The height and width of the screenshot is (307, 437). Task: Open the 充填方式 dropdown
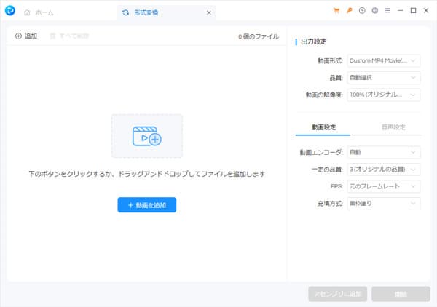pos(383,203)
